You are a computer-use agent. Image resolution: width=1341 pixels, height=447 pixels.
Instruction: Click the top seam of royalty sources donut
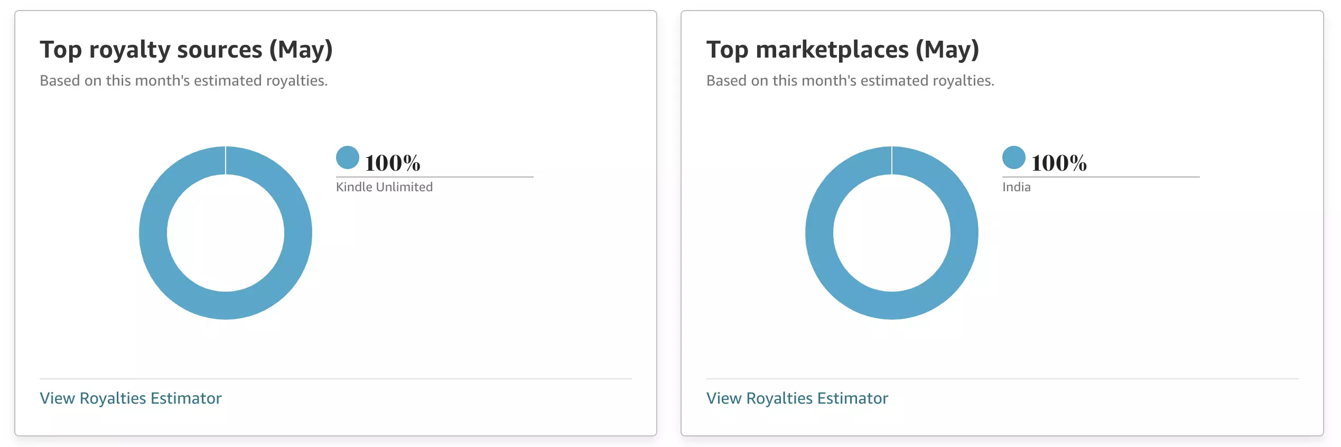(226, 160)
